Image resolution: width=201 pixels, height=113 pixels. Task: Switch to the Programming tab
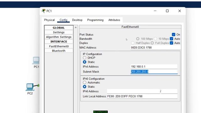point(95,20)
